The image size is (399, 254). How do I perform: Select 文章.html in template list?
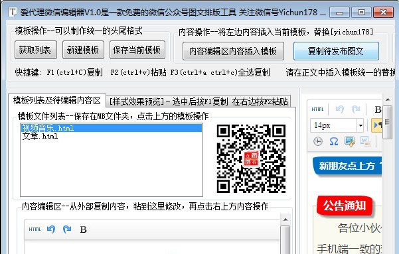(111, 136)
